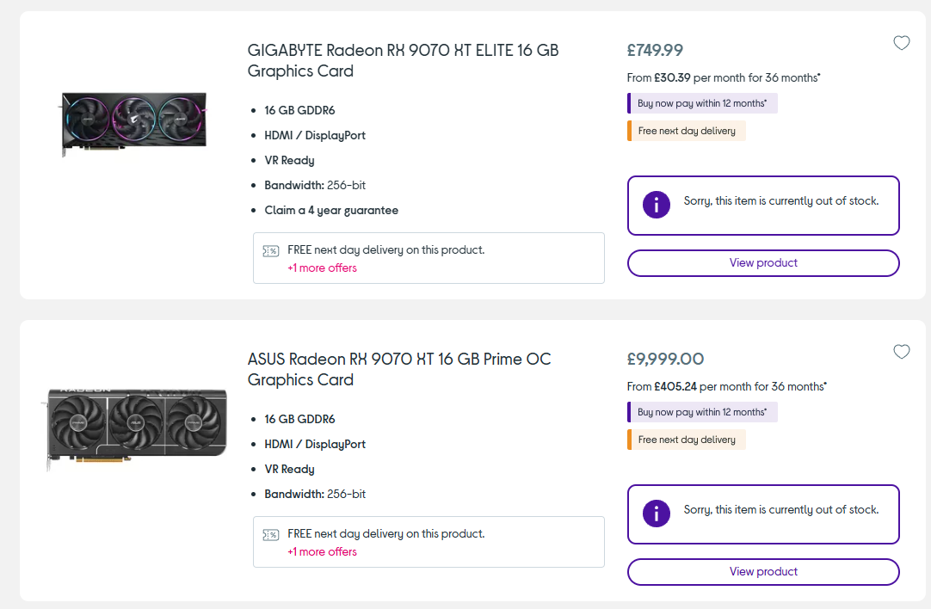Expand '+1 more offers' on GIGABYTE card

click(322, 268)
